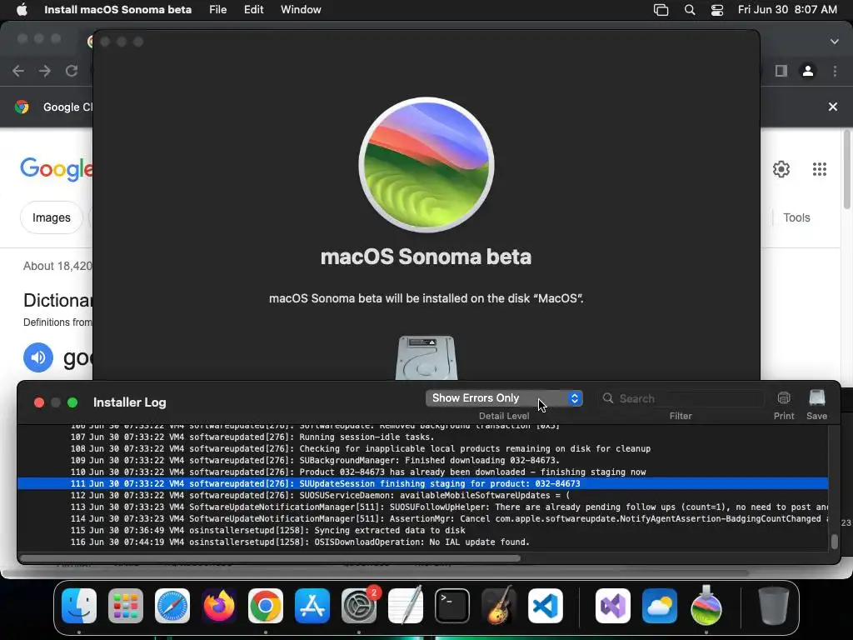Open TextEdit from the Dock
Screen dimensions: 853x640
[x=406, y=606]
